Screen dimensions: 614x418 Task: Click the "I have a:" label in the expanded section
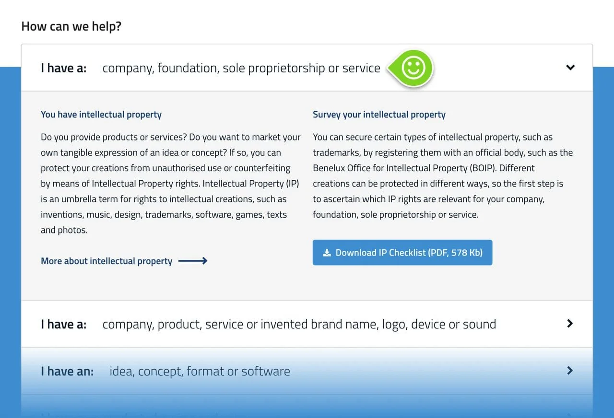[x=64, y=68]
